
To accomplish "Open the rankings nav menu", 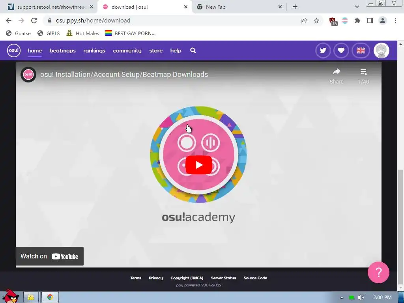I will tap(94, 50).
